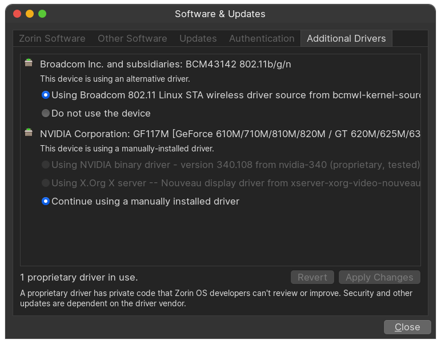The image size is (441, 344).
Task: Click the Broadcom device card icon
Action: coord(29,63)
